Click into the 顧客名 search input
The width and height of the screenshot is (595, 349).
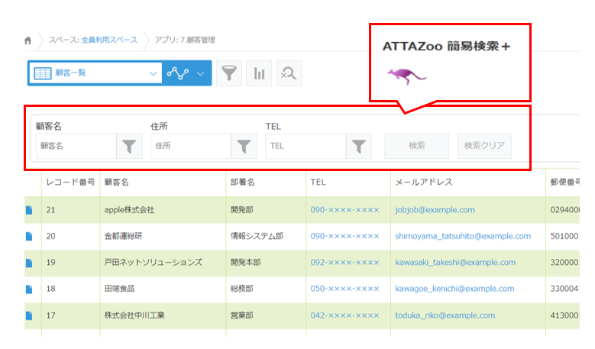click(x=76, y=145)
